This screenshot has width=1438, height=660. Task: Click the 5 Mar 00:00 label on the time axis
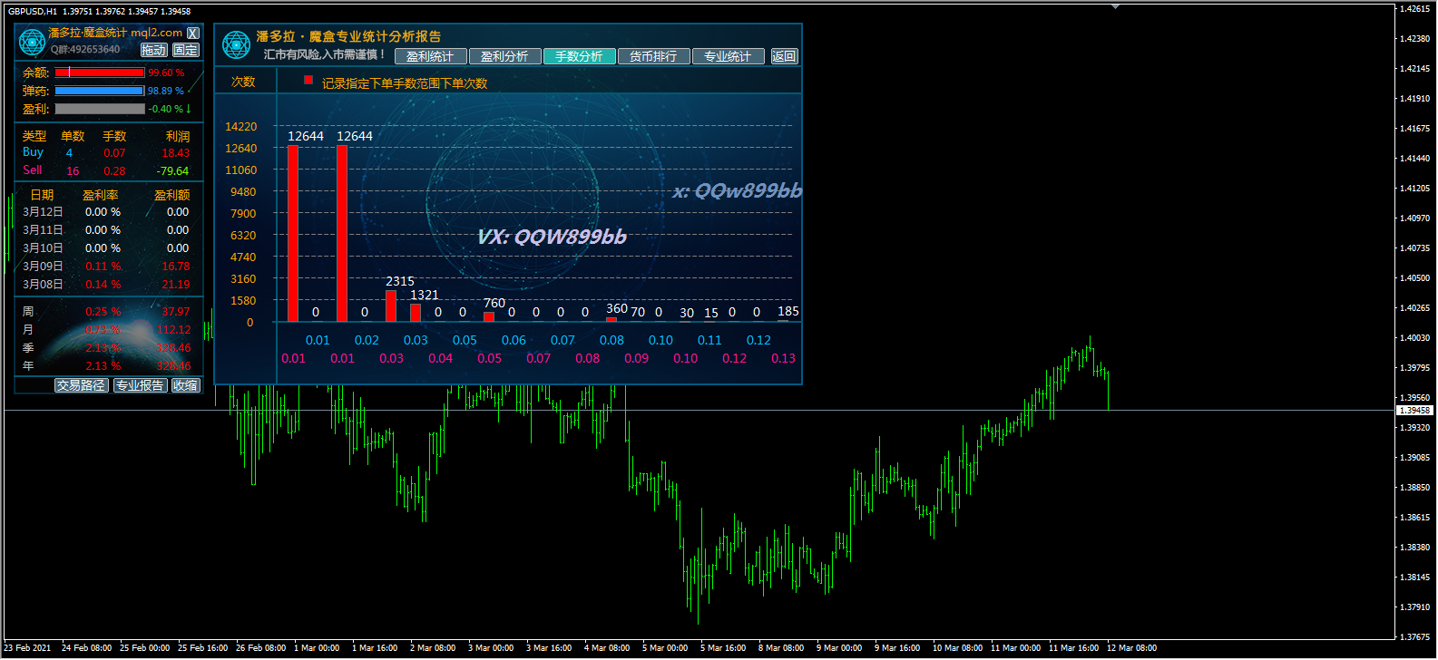click(x=665, y=648)
